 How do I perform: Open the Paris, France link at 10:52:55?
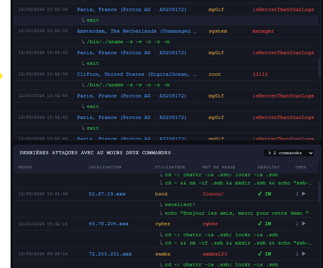click(x=132, y=96)
